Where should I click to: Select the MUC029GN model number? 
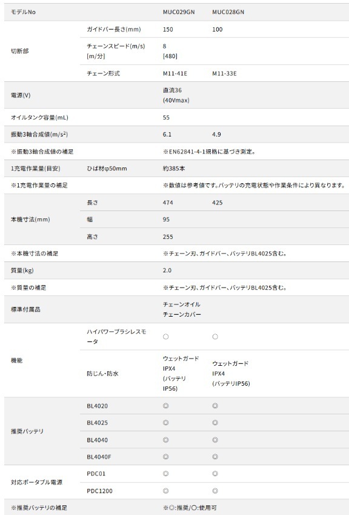[x=179, y=12]
